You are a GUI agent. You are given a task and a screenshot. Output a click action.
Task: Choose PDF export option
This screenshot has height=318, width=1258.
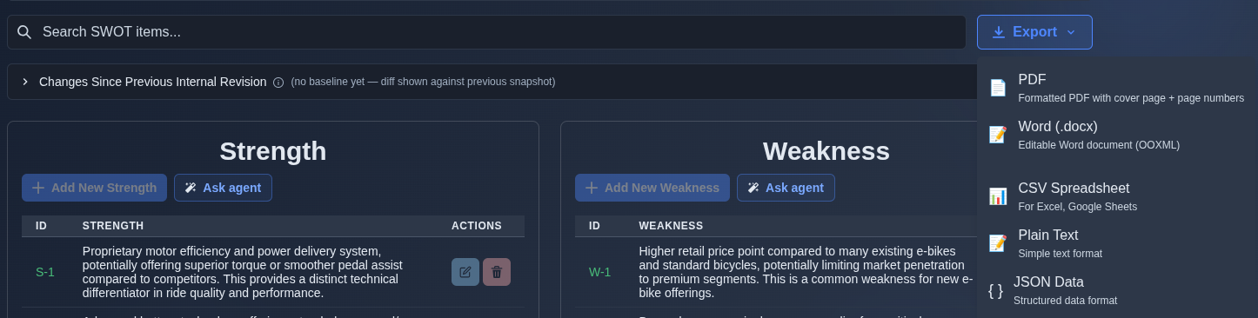tap(1117, 88)
